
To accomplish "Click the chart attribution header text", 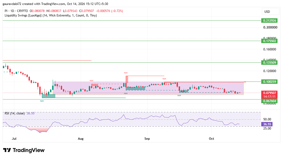I will pos(55,4).
